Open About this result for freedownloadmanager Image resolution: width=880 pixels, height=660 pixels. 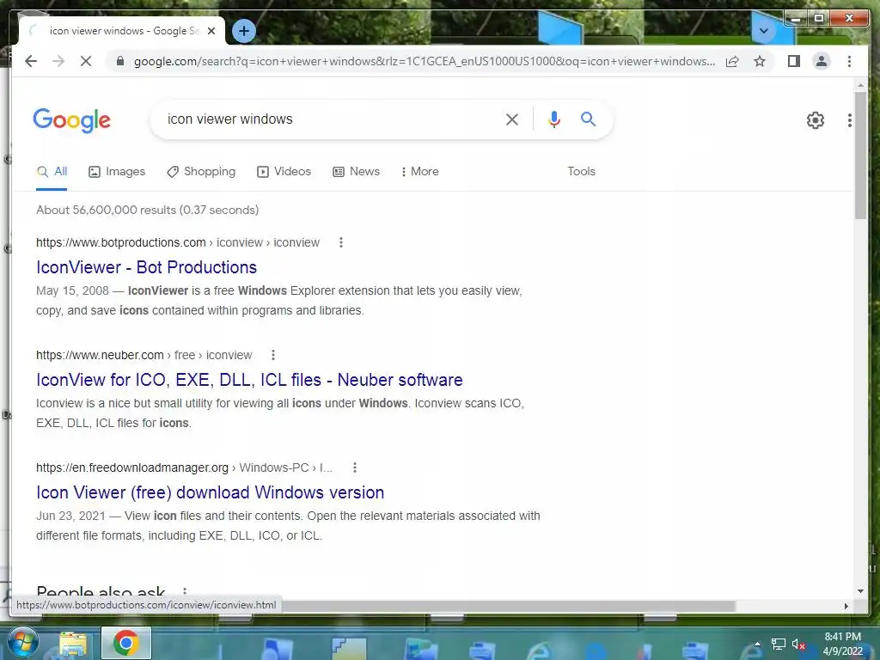click(354, 467)
